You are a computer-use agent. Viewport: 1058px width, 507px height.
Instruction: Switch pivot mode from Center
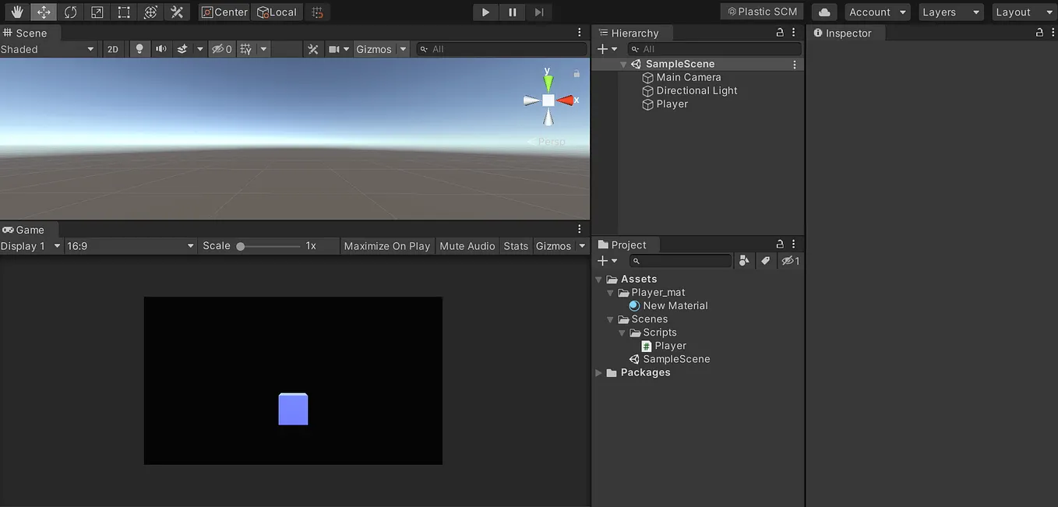224,12
